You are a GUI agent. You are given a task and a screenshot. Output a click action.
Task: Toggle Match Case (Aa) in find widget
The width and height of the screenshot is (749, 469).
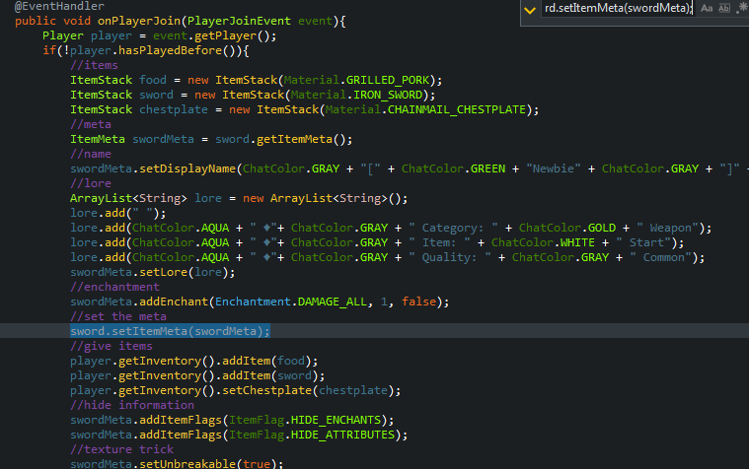pos(707,8)
